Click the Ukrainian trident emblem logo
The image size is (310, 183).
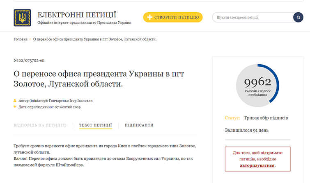22,17
